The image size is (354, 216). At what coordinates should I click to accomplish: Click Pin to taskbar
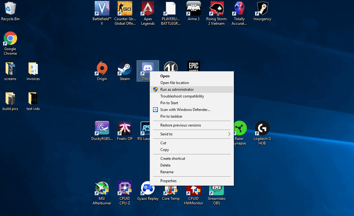click(192, 116)
